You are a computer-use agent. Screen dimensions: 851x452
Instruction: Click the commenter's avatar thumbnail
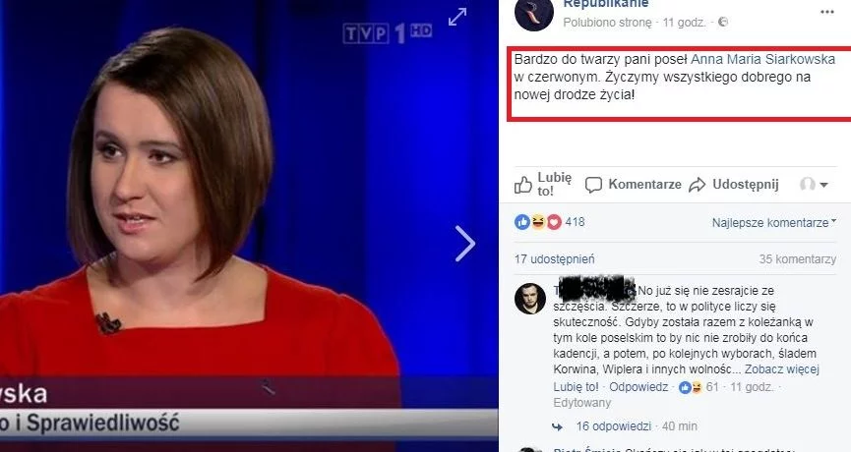529,299
